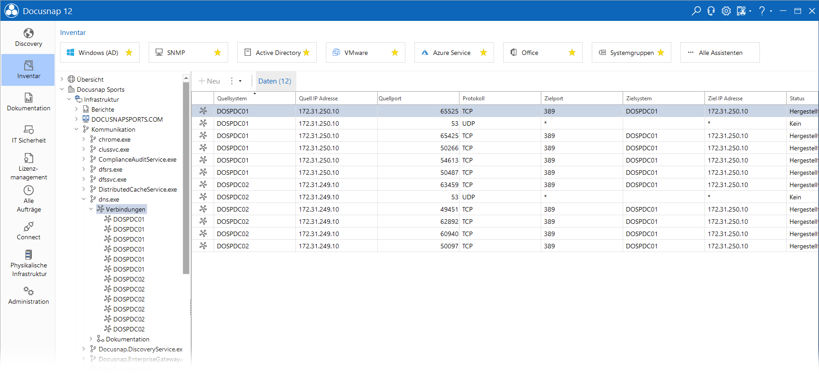Expand DOCUSNAPSPORTS.COM tree node
Image resolution: width=819 pixels, height=385 pixels.
(x=77, y=119)
